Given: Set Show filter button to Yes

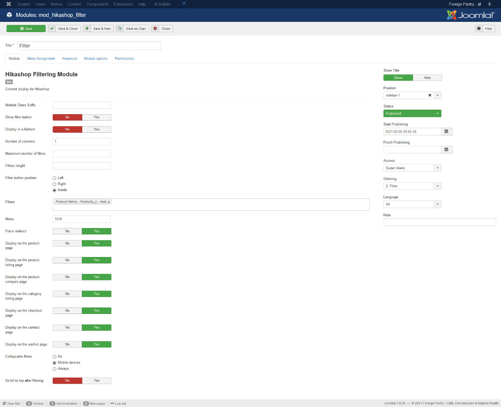Looking at the screenshot, I should point(97,117).
